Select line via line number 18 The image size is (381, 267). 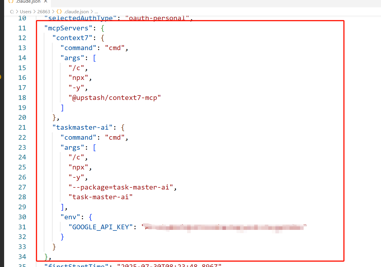pos(22,98)
